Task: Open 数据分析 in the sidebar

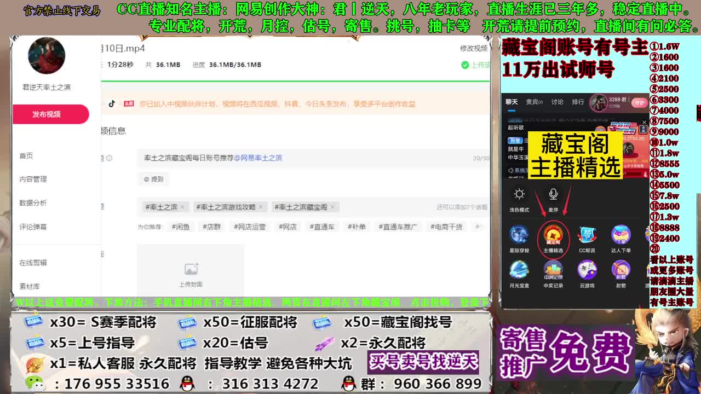Action: click(33, 203)
